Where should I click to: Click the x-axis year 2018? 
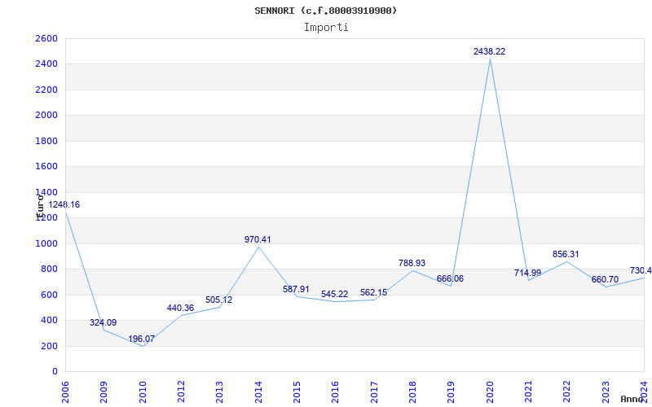pyautogui.click(x=412, y=392)
